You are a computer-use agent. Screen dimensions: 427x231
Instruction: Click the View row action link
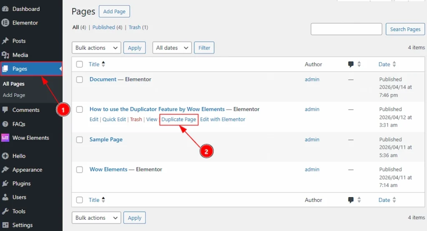pyautogui.click(x=152, y=119)
